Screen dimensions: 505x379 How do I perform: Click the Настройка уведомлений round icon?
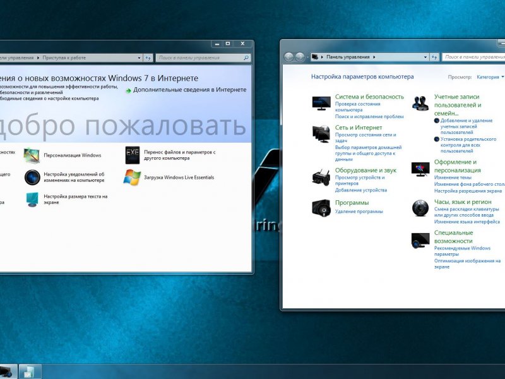point(32,177)
